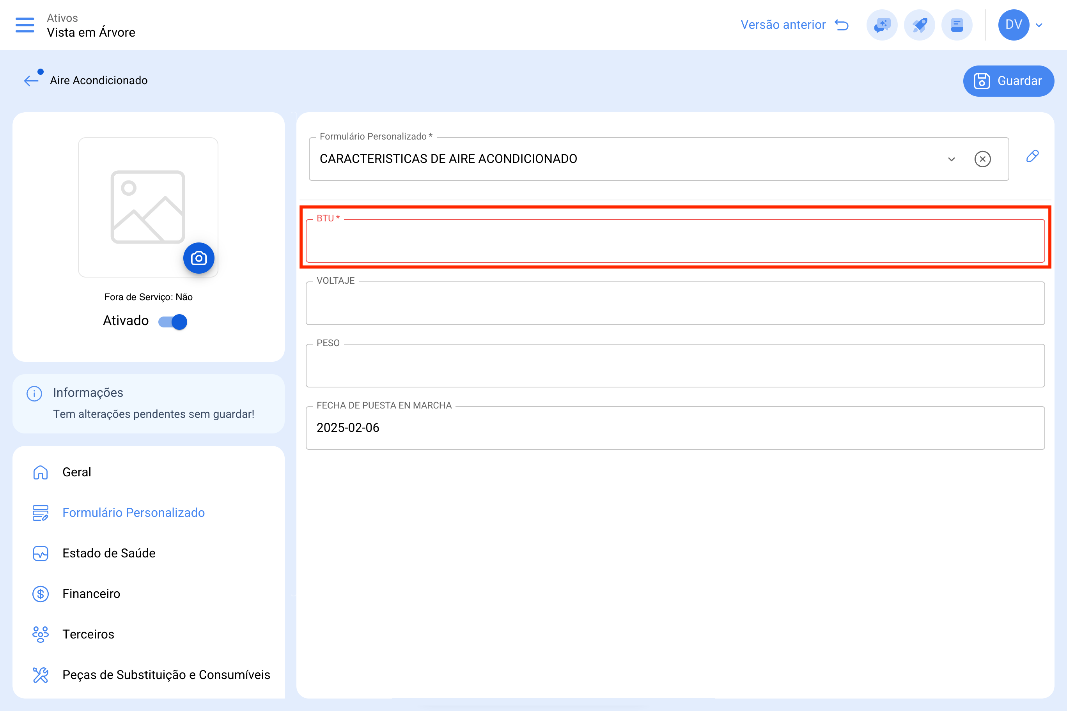Expand the Formulário Personalizado dropdown arrow
This screenshot has height=711, width=1067.
pyautogui.click(x=951, y=159)
